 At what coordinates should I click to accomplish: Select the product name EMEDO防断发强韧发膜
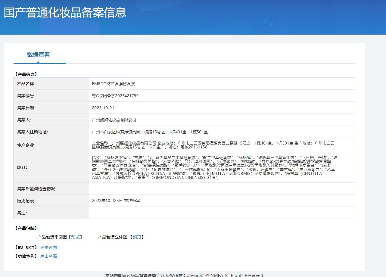coord(113,83)
